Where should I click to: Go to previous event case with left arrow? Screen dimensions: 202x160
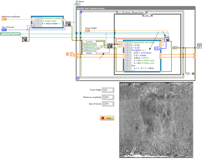pyautogui.click(x=117, y=12)
